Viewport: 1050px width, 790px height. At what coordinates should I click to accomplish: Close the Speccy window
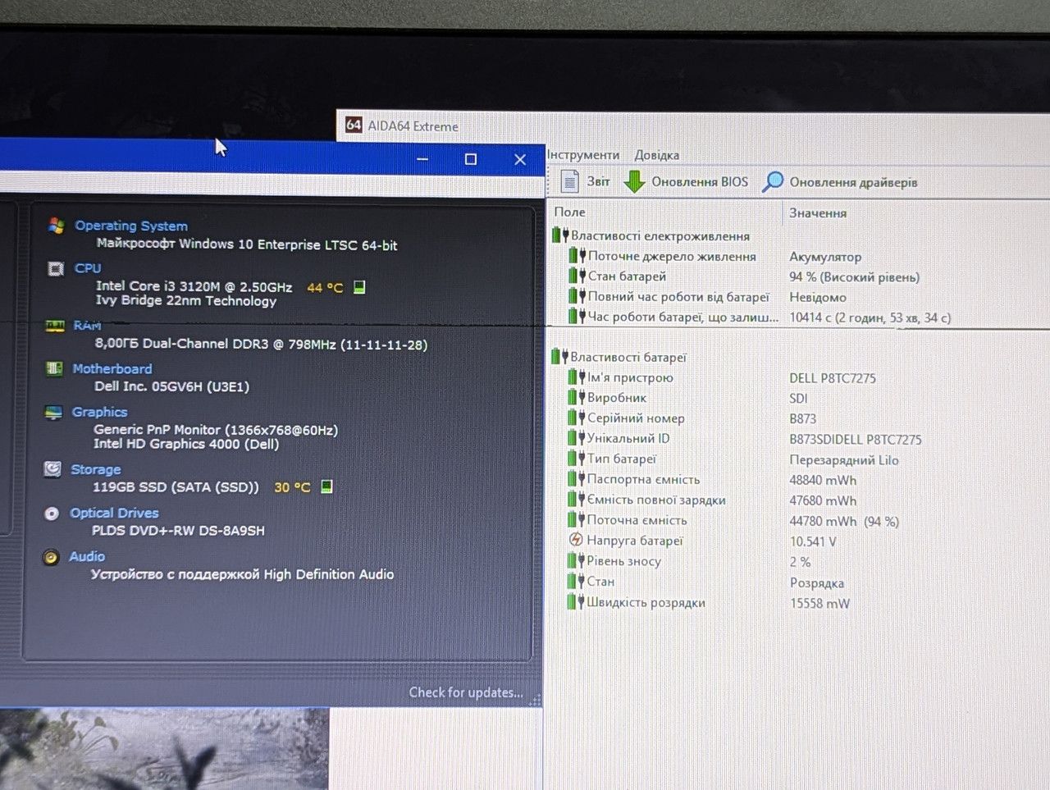point(520,159)
